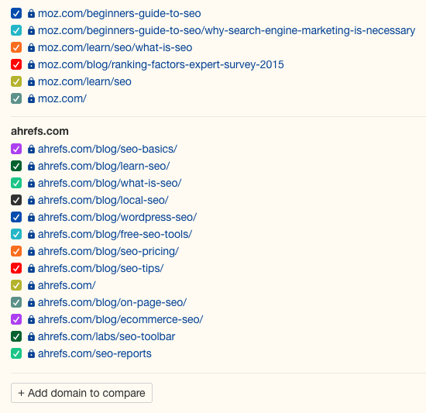Viewport: 426px width, 413px height.
Task: Click lock icon next to ahrefs.com/blog/local-seo/
Action: click(31, 200)
